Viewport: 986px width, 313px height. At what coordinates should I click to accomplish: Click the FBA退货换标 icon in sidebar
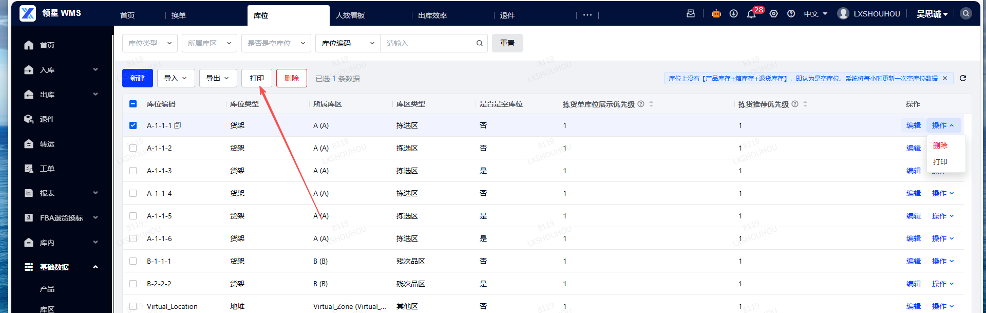click(29, 218)
